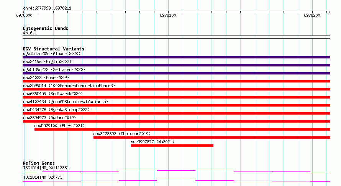Viewport: 341px width, 186px height.
Task: Click the red bar under nsv6365459
Action: tap(176, 97)
